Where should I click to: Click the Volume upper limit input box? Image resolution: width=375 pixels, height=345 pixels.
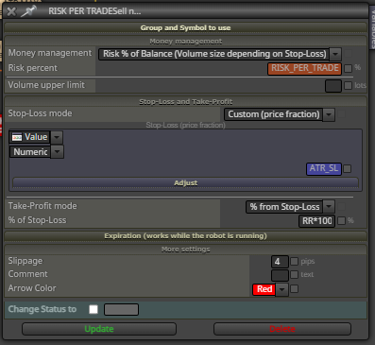tap(333, 86)
